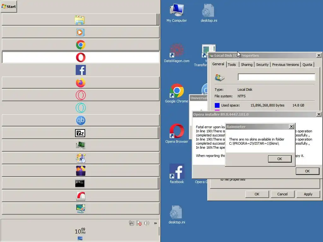Close the Rainmeter dialog
Viewport: 323px width, 242px height.
pyautogui.click(x=291, y=127)
